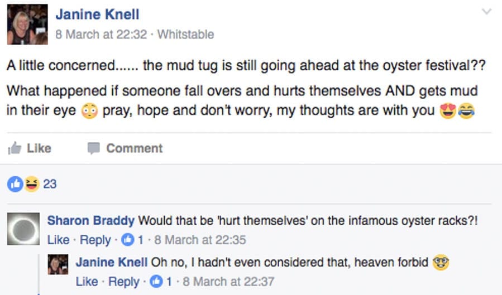The width and height of the screenshot is (502, 295).
Task: Like the post with the thumbs-up button
Action: [30, 148]
